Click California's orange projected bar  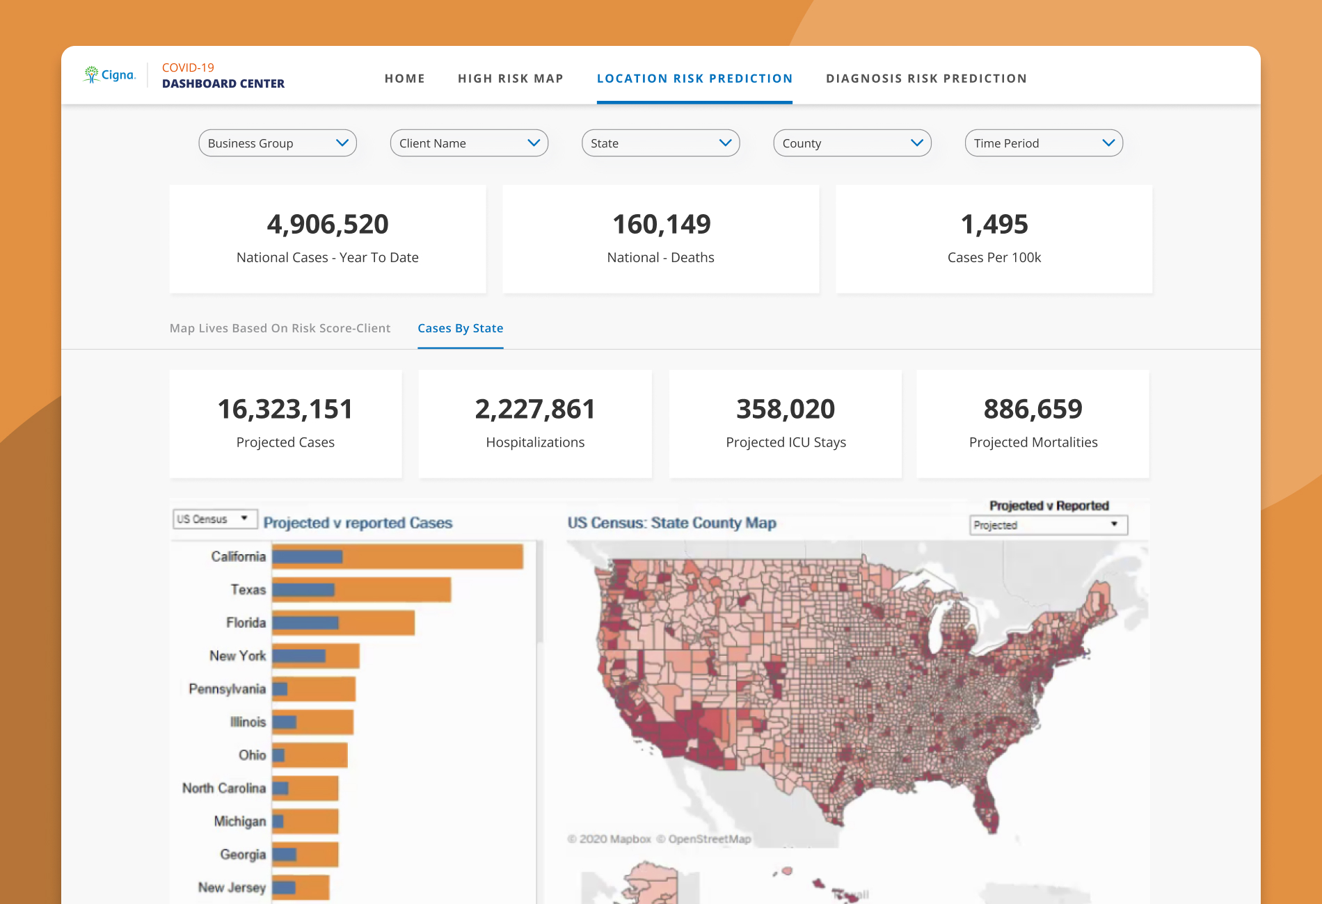point(433,556)
